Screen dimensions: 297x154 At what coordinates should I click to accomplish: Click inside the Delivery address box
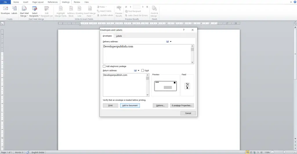point(147,54)
